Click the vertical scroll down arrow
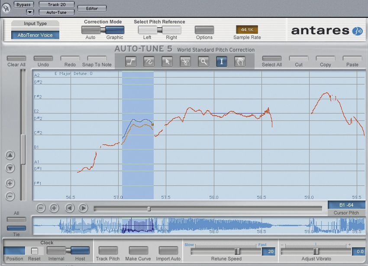Image resolution: width=368 pixels, height=266 pixels. [10, 168]
